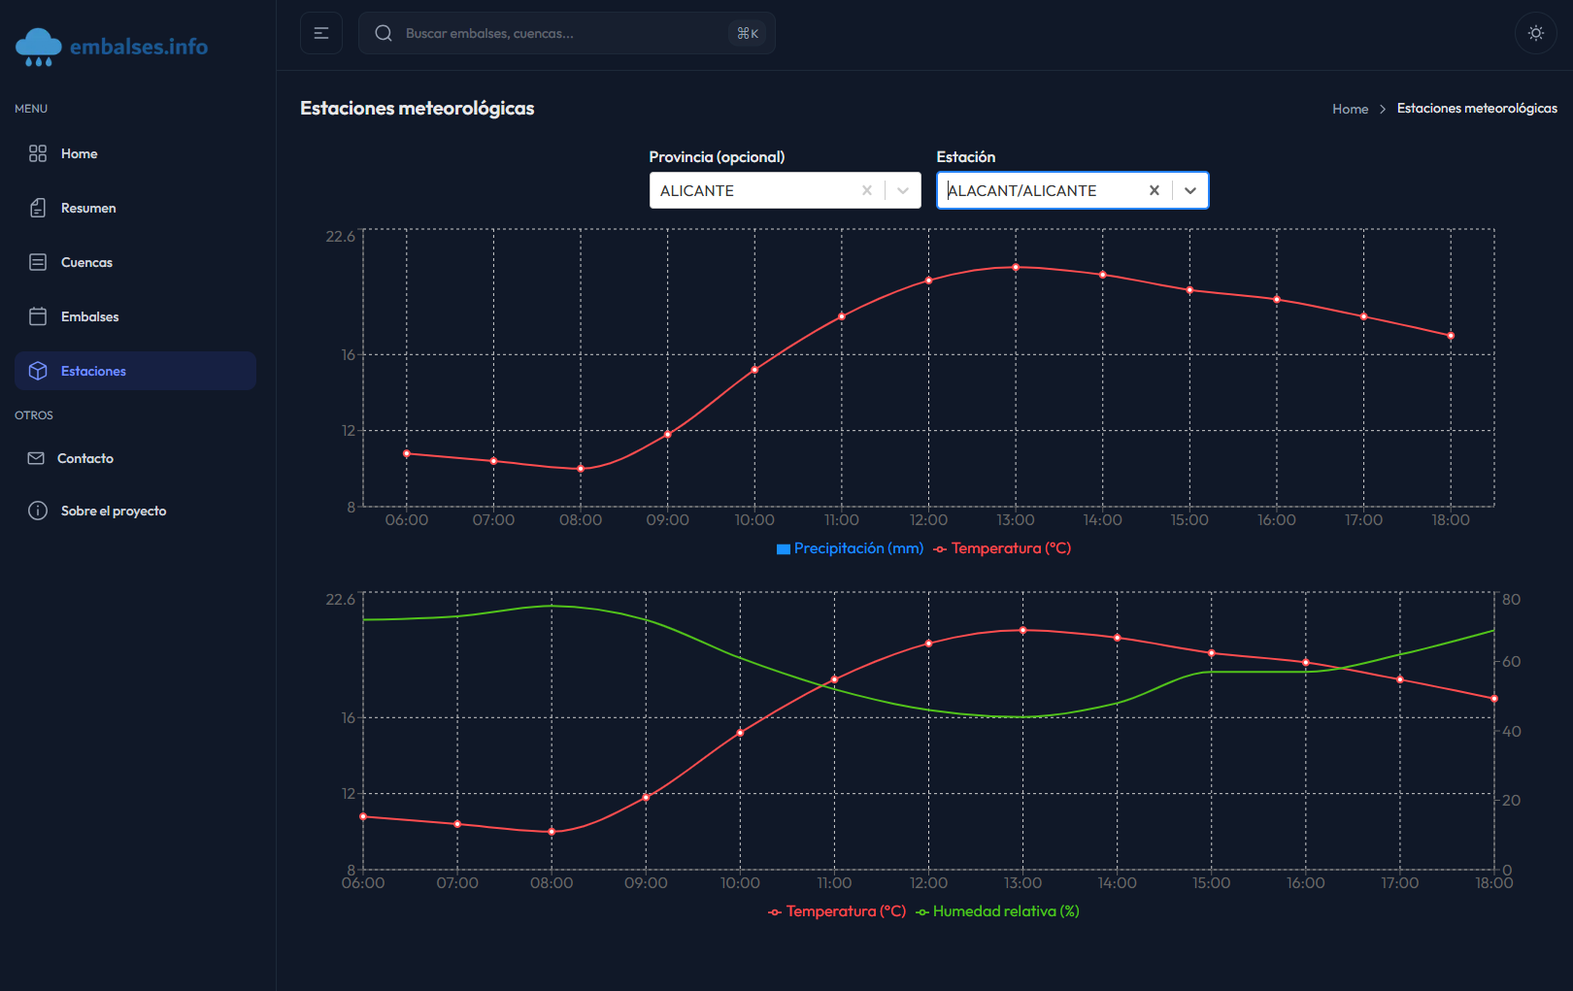Image resolution: width=1573 pixels, height=991 pixels.
Task: Click the Sobre el proyecto info icon
Action: coord(38,511)
